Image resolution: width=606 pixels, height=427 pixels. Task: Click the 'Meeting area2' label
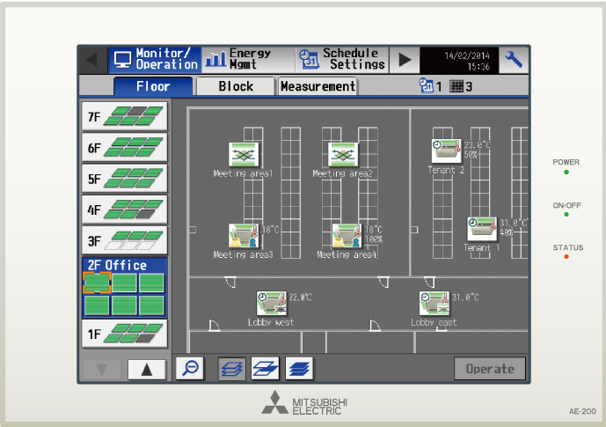(x=343, y=173)
